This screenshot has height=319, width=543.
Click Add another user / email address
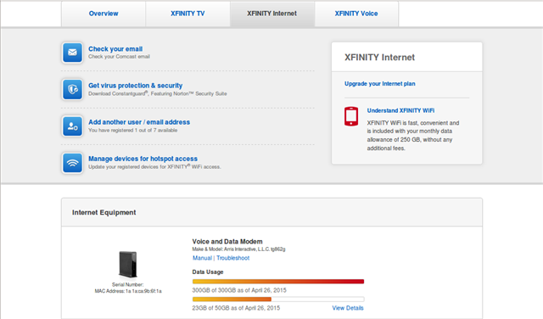pyautogui.click(x=139, y=122)
